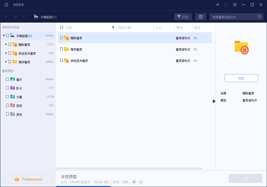Click the 圖片 category icon

13,79
